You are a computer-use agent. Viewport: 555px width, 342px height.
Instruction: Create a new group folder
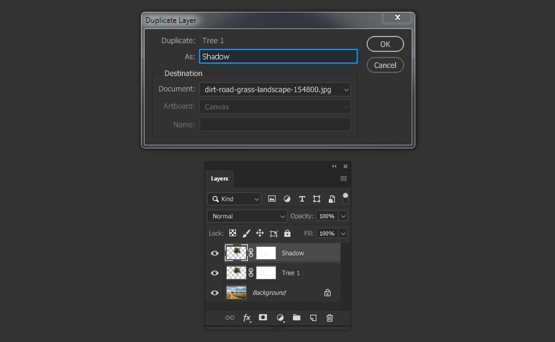[x=297, y=317]
